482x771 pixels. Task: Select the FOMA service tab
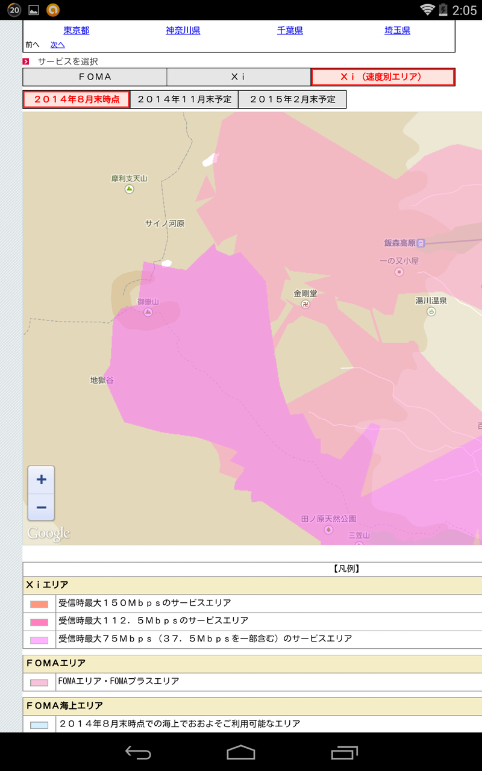pos(95,77)
